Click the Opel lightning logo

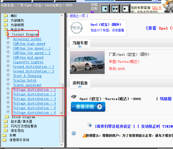tap(76, 28)
